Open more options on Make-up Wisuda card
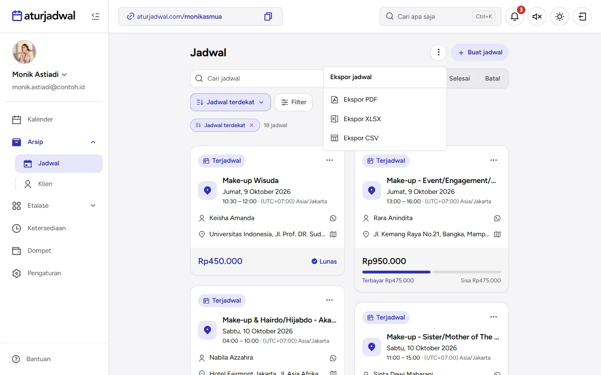 coord(329,160)
